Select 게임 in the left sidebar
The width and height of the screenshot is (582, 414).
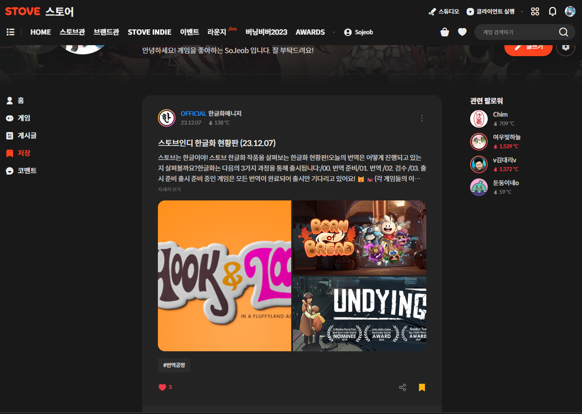[x=18, y=118]
